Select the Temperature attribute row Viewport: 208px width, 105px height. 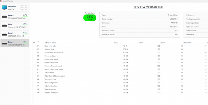120,73
